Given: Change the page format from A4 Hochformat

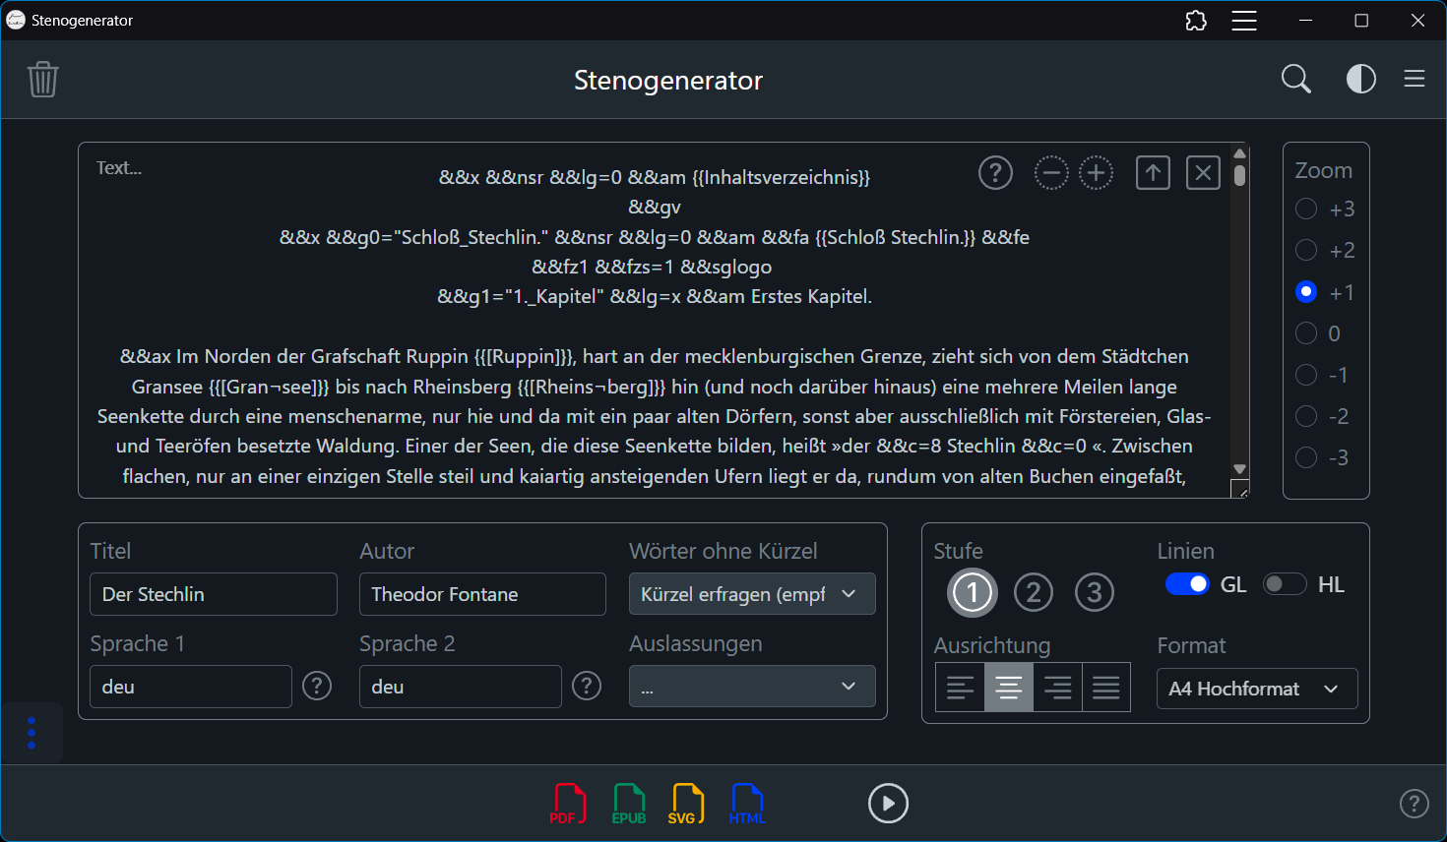Looking at the screenshot, I should click(1257, 688).
